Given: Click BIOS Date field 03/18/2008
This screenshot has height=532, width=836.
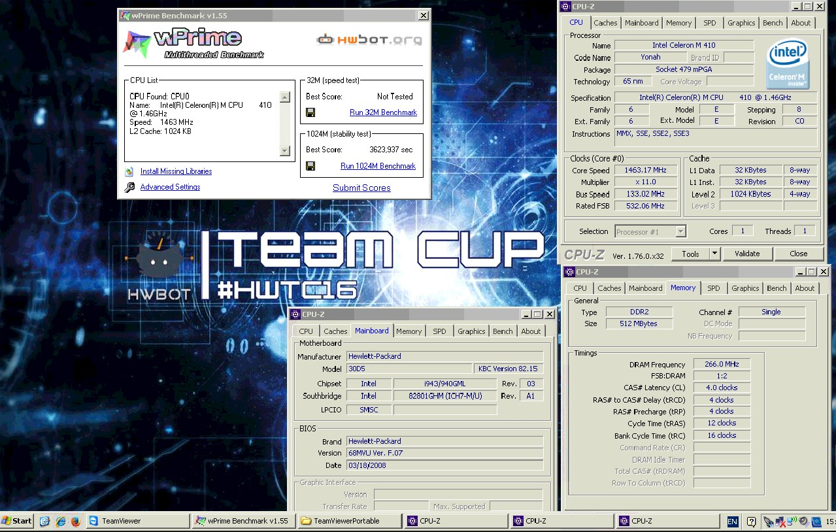Looking at the screenshot, I should pyautogui.click(x=444, y=465).
